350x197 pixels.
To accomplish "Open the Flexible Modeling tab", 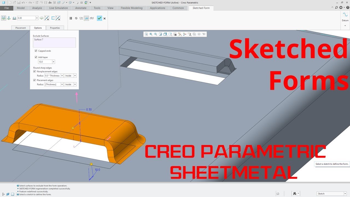I will point(132,8).
